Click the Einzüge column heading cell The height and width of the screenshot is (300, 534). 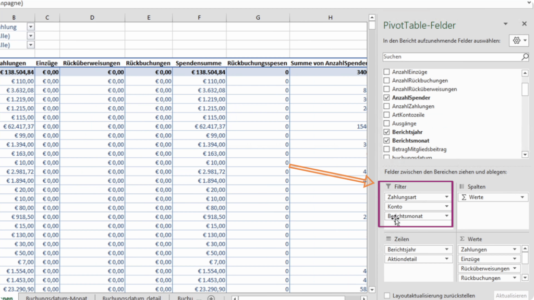coord(47,63)
